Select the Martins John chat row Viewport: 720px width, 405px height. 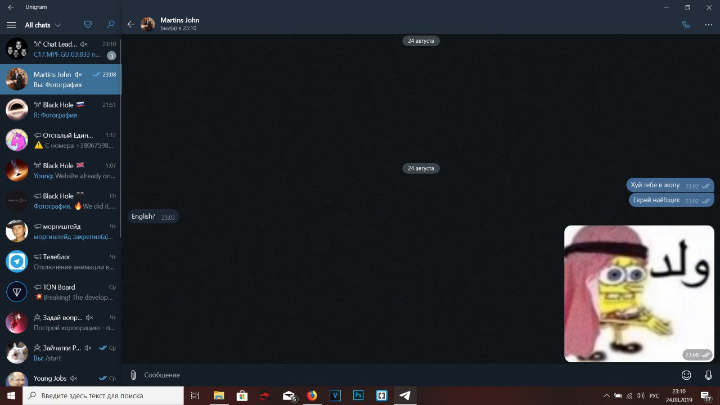[x=61, y=79]
